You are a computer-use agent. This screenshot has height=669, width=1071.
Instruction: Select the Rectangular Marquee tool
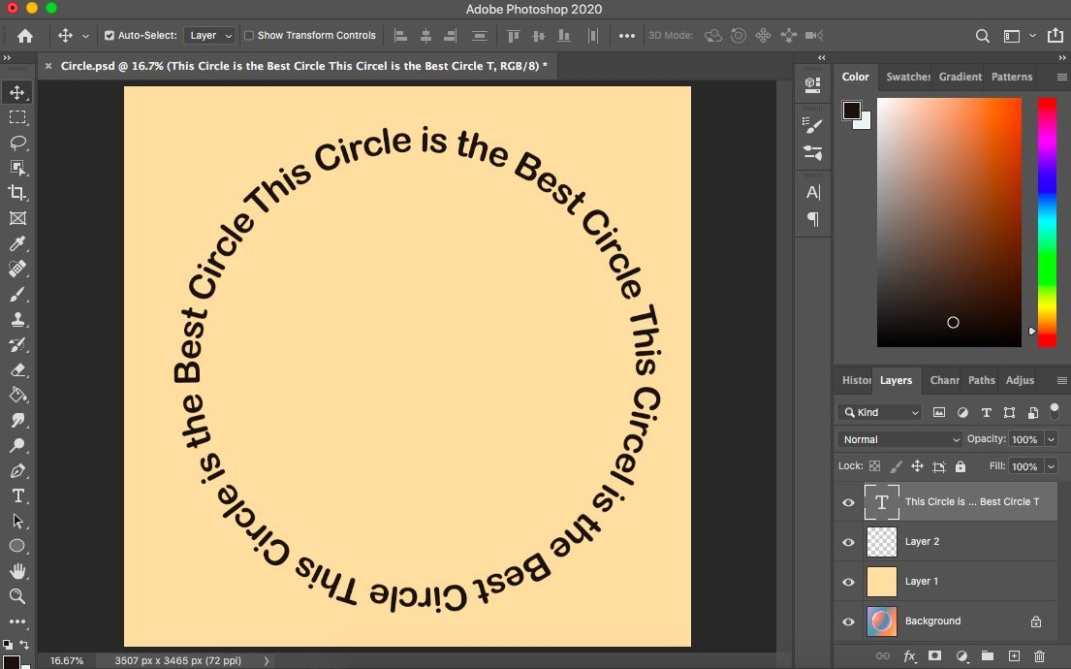coord(17,117)
